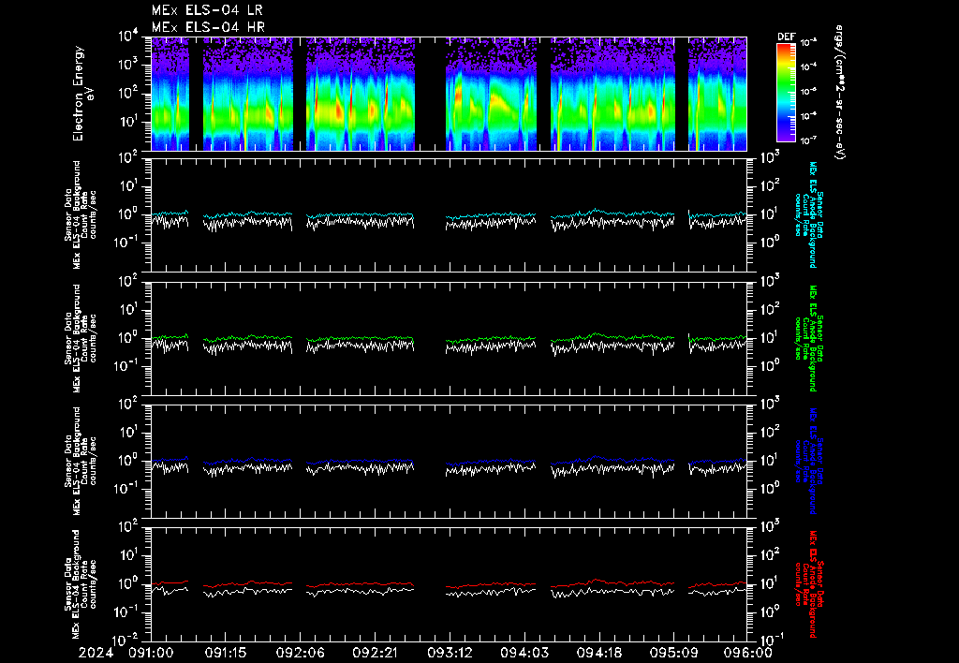
Task: Click the ergs/(cm**2-sr-sec-eV) units label
Action: (x=840, y=93)
